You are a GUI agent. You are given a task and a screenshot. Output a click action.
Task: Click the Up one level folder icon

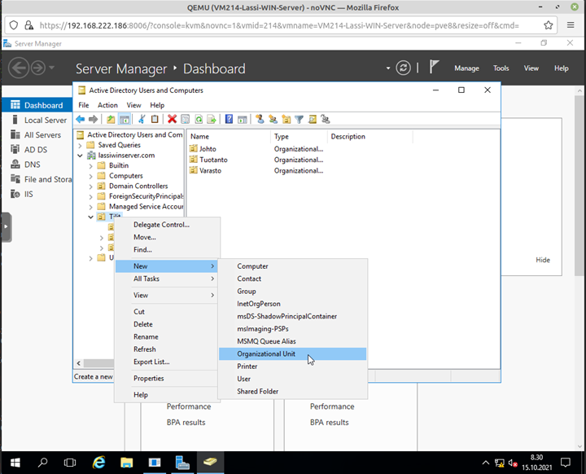coord(111,120)
